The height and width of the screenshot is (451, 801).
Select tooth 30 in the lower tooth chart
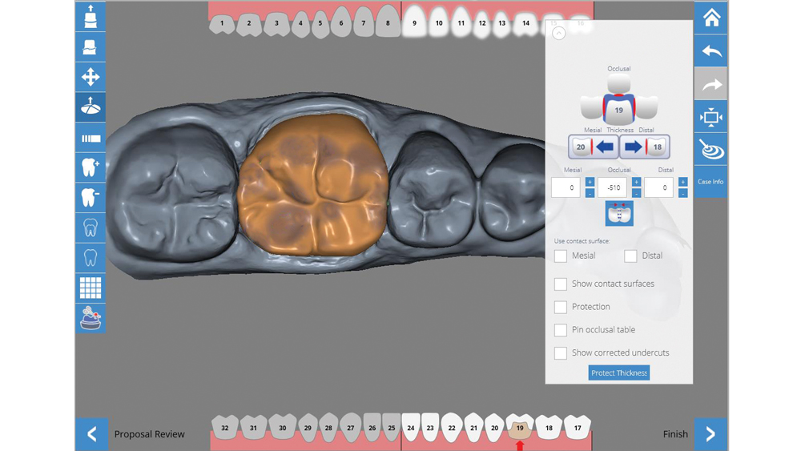click(283, 426)
